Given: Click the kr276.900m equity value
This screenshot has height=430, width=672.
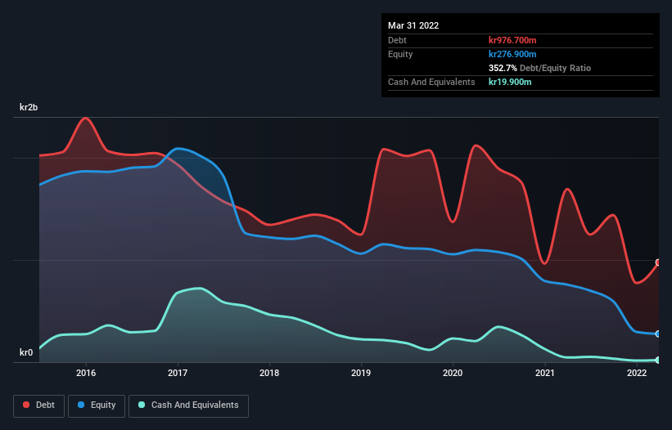Looking at the screenshot, I should [512, 54].
